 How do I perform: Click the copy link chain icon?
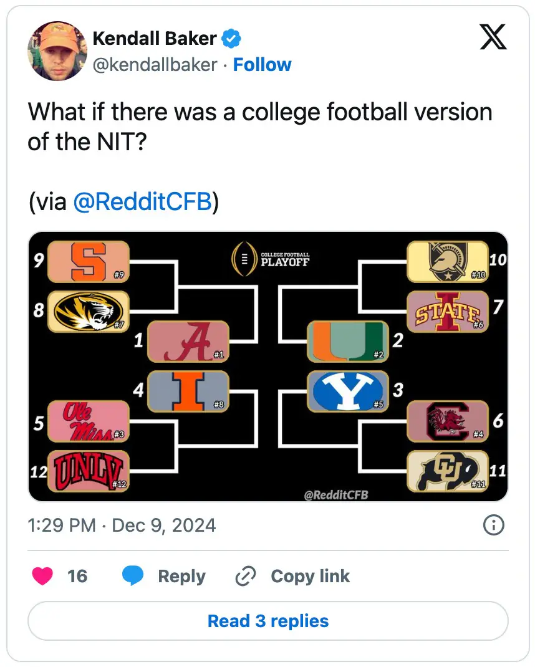tap(245, 576)
